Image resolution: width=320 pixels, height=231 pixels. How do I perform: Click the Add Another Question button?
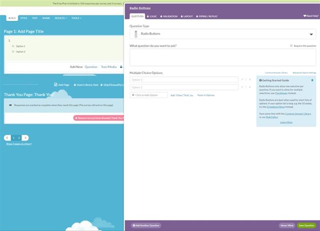(146, 225)
